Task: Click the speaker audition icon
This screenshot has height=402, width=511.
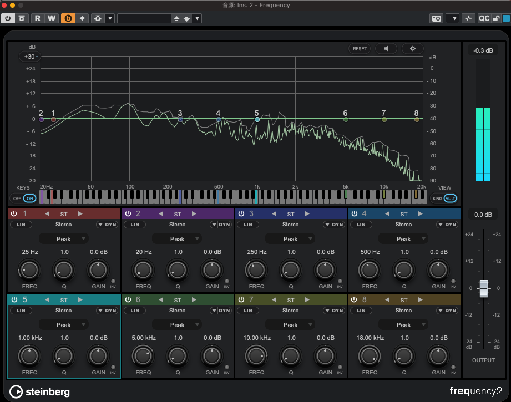Action: pos(386,49)
